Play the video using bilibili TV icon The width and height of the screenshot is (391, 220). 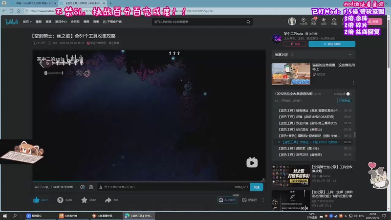point(252,163)
